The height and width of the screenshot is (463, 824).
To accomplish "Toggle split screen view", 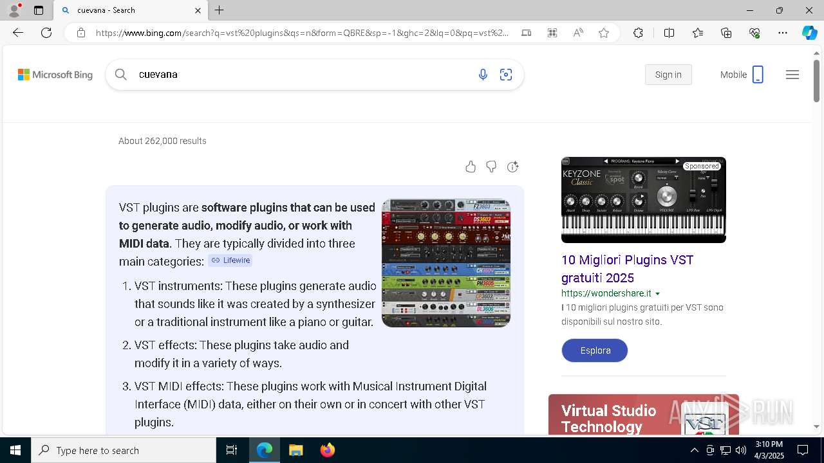I will pos(669,33).
